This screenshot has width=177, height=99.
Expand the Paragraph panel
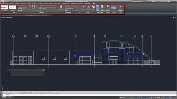point(68,13)
